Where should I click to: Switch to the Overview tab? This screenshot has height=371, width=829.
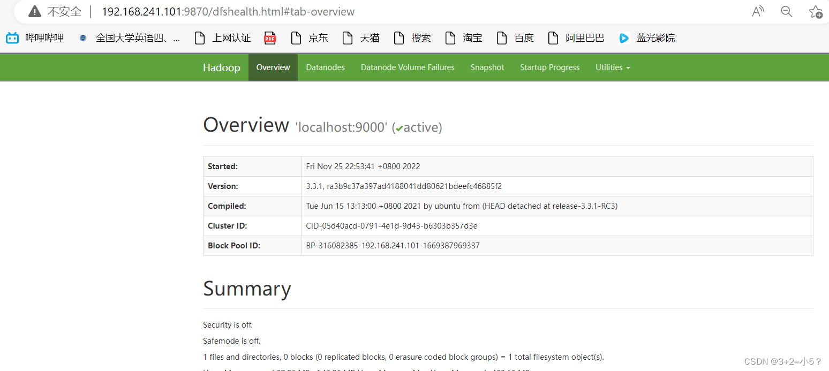tap(273, 67)
